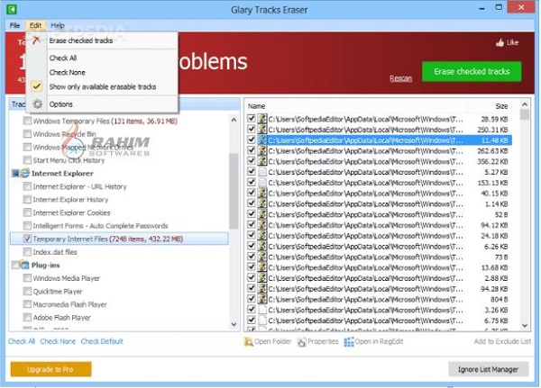Screen dimensions: 541x388
Task: Click the red eraser icon beside Erase checked tracks
Action: (x=36, y=41)
